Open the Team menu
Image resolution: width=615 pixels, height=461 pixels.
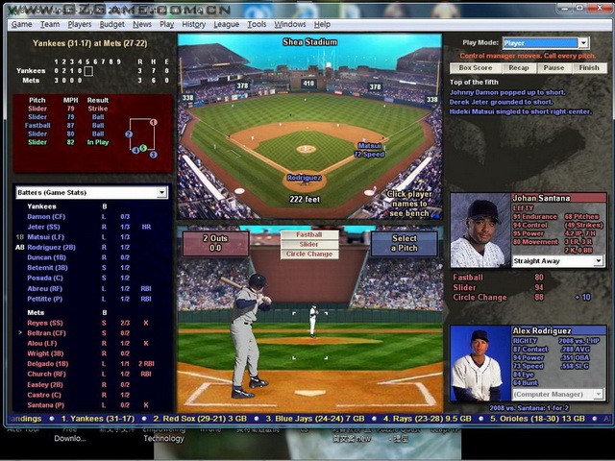pos(50,24)
